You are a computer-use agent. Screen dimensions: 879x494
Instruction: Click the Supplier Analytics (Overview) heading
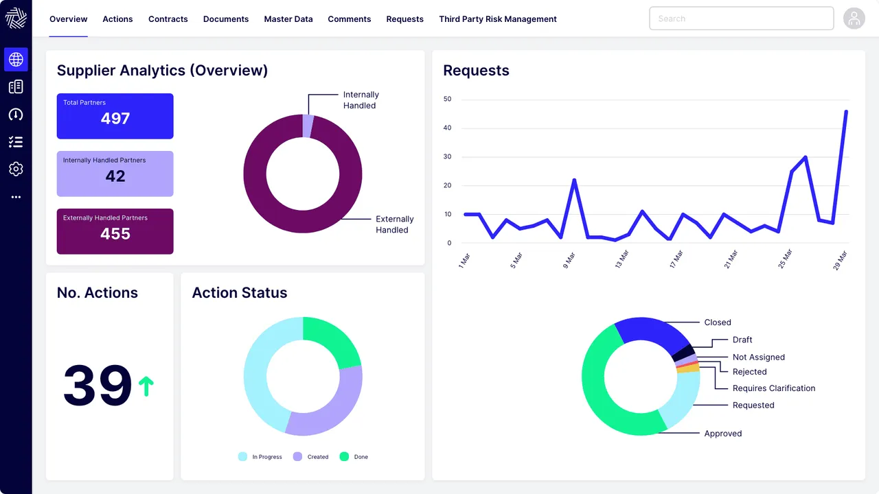tap(162, 71)
